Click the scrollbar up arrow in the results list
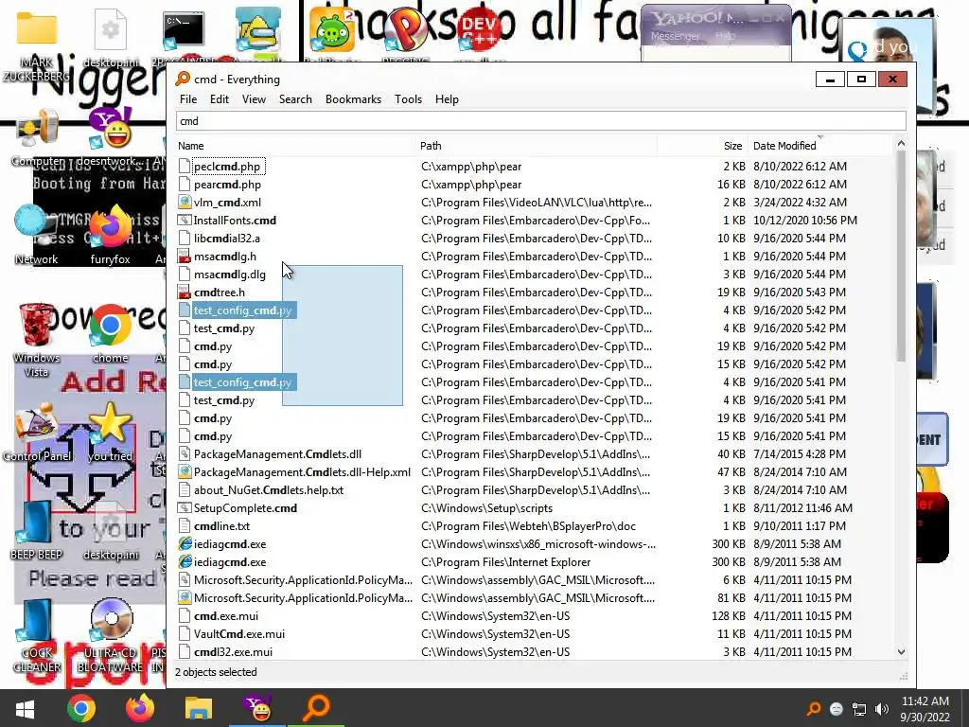Viewport: 969px width, 727px height. 901,144
